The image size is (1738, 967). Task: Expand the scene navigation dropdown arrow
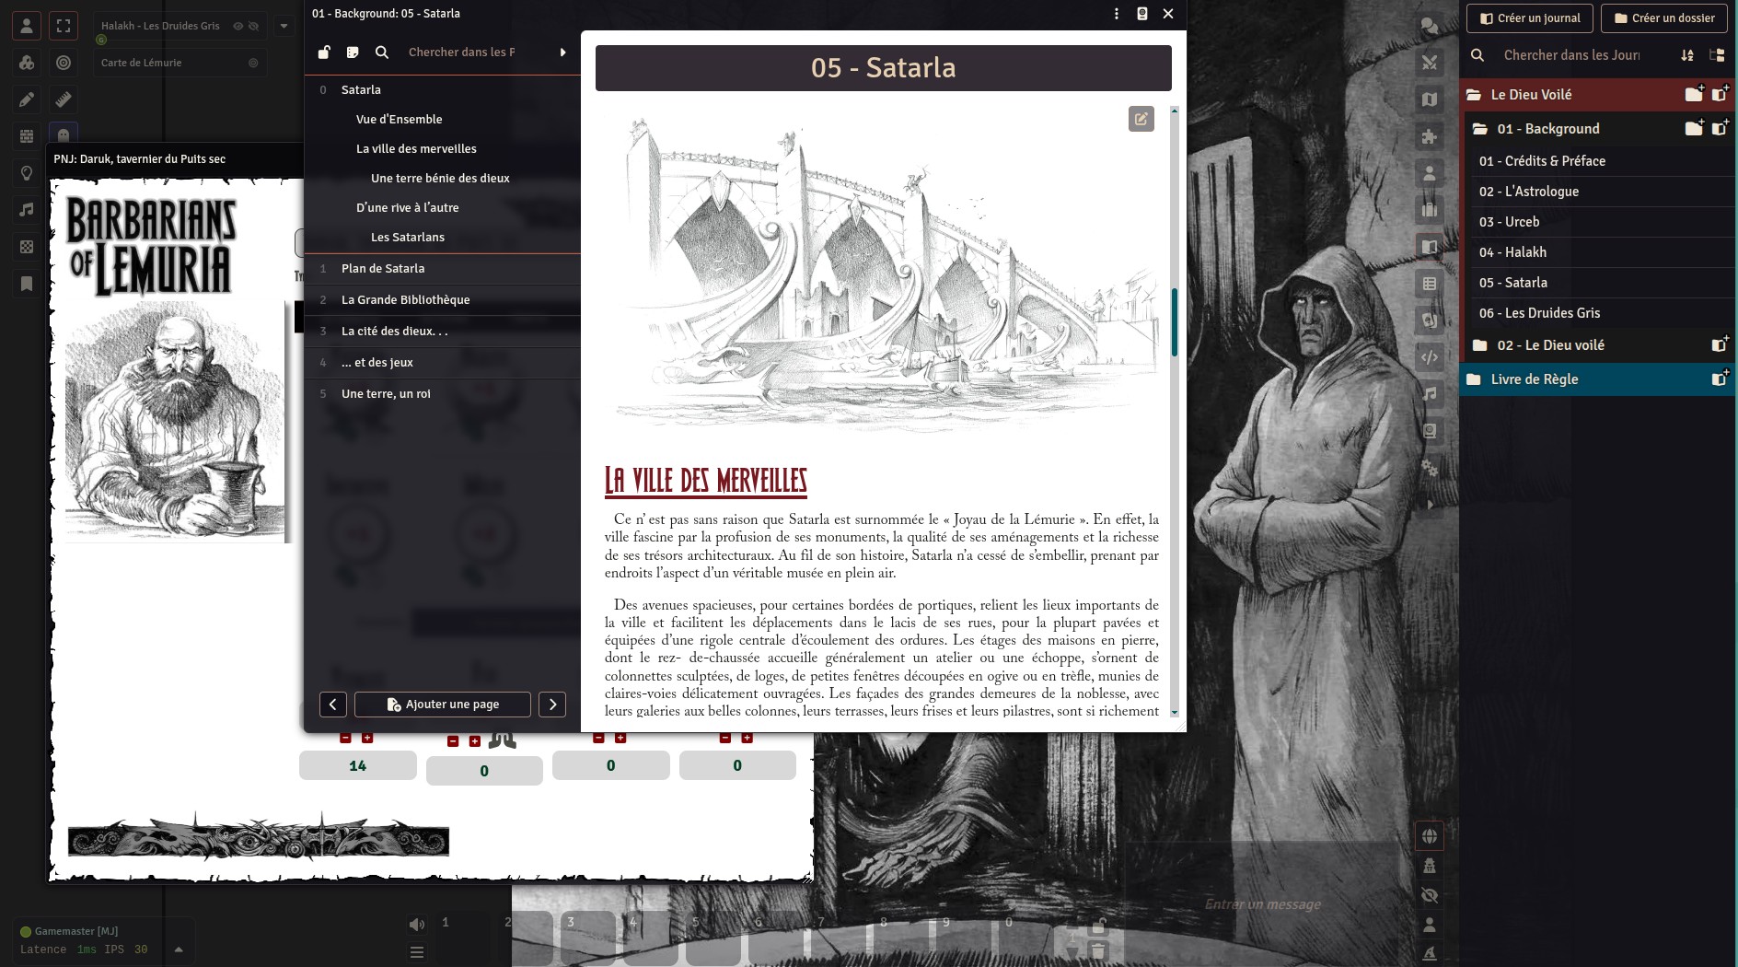point(284,26)
